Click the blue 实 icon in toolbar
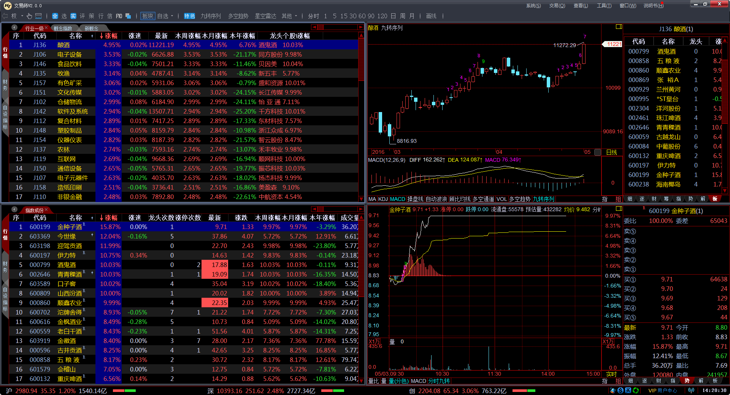The height and width of the screenshot is (395, 730). coord(73,16)
